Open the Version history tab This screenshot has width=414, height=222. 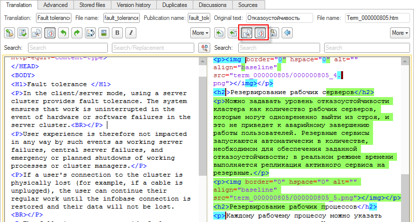134,5
